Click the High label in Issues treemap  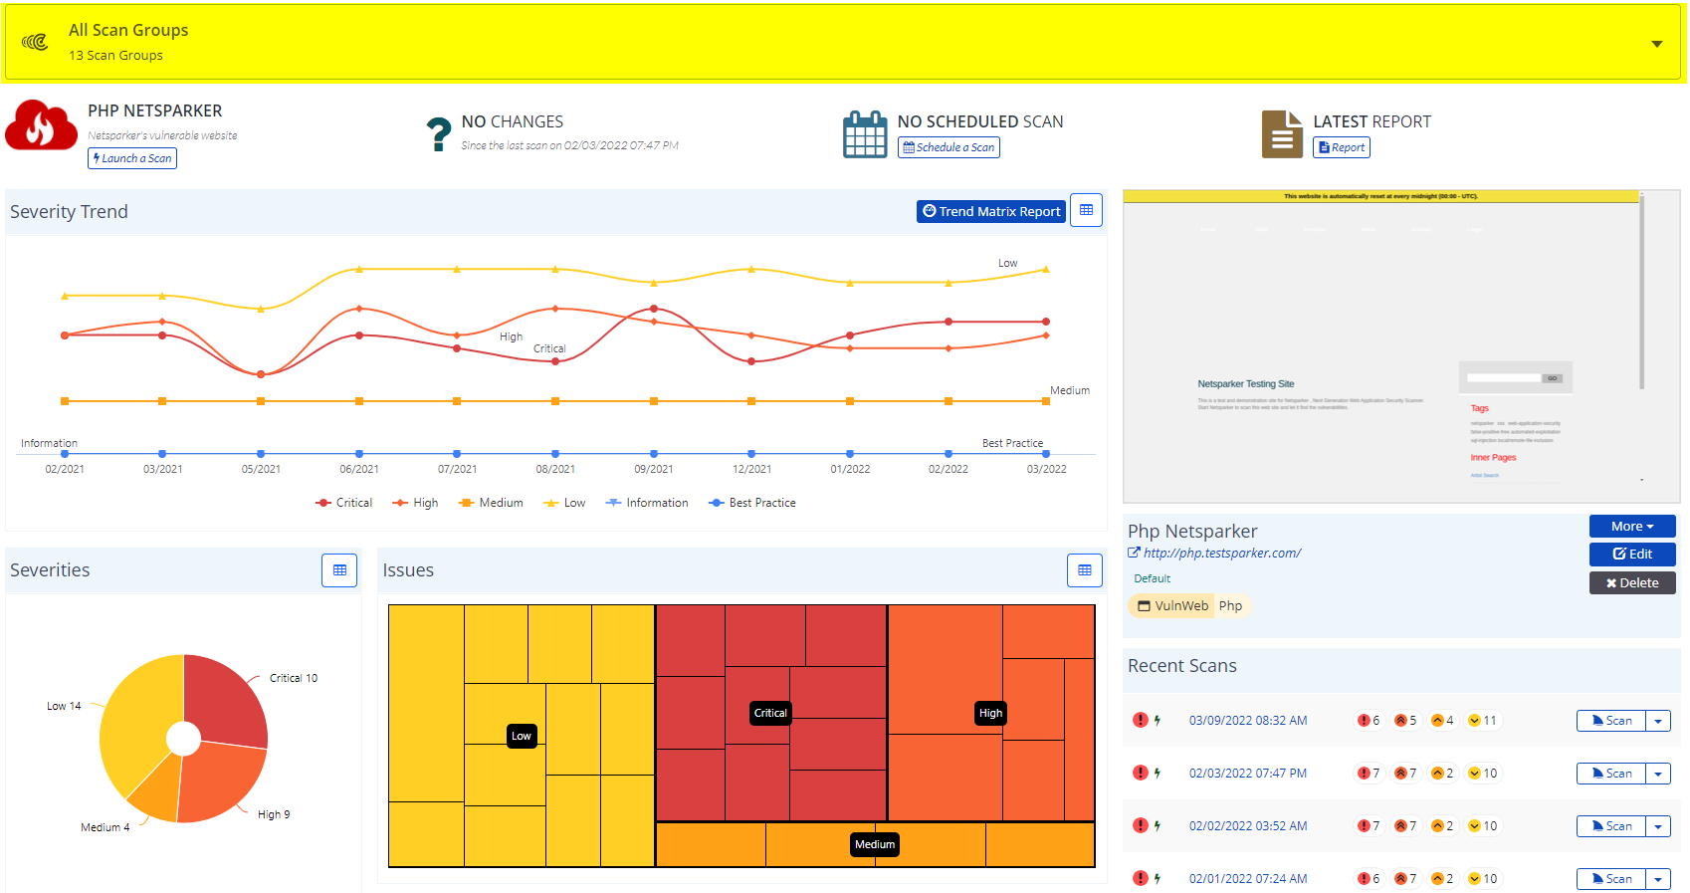coord(990,713)
